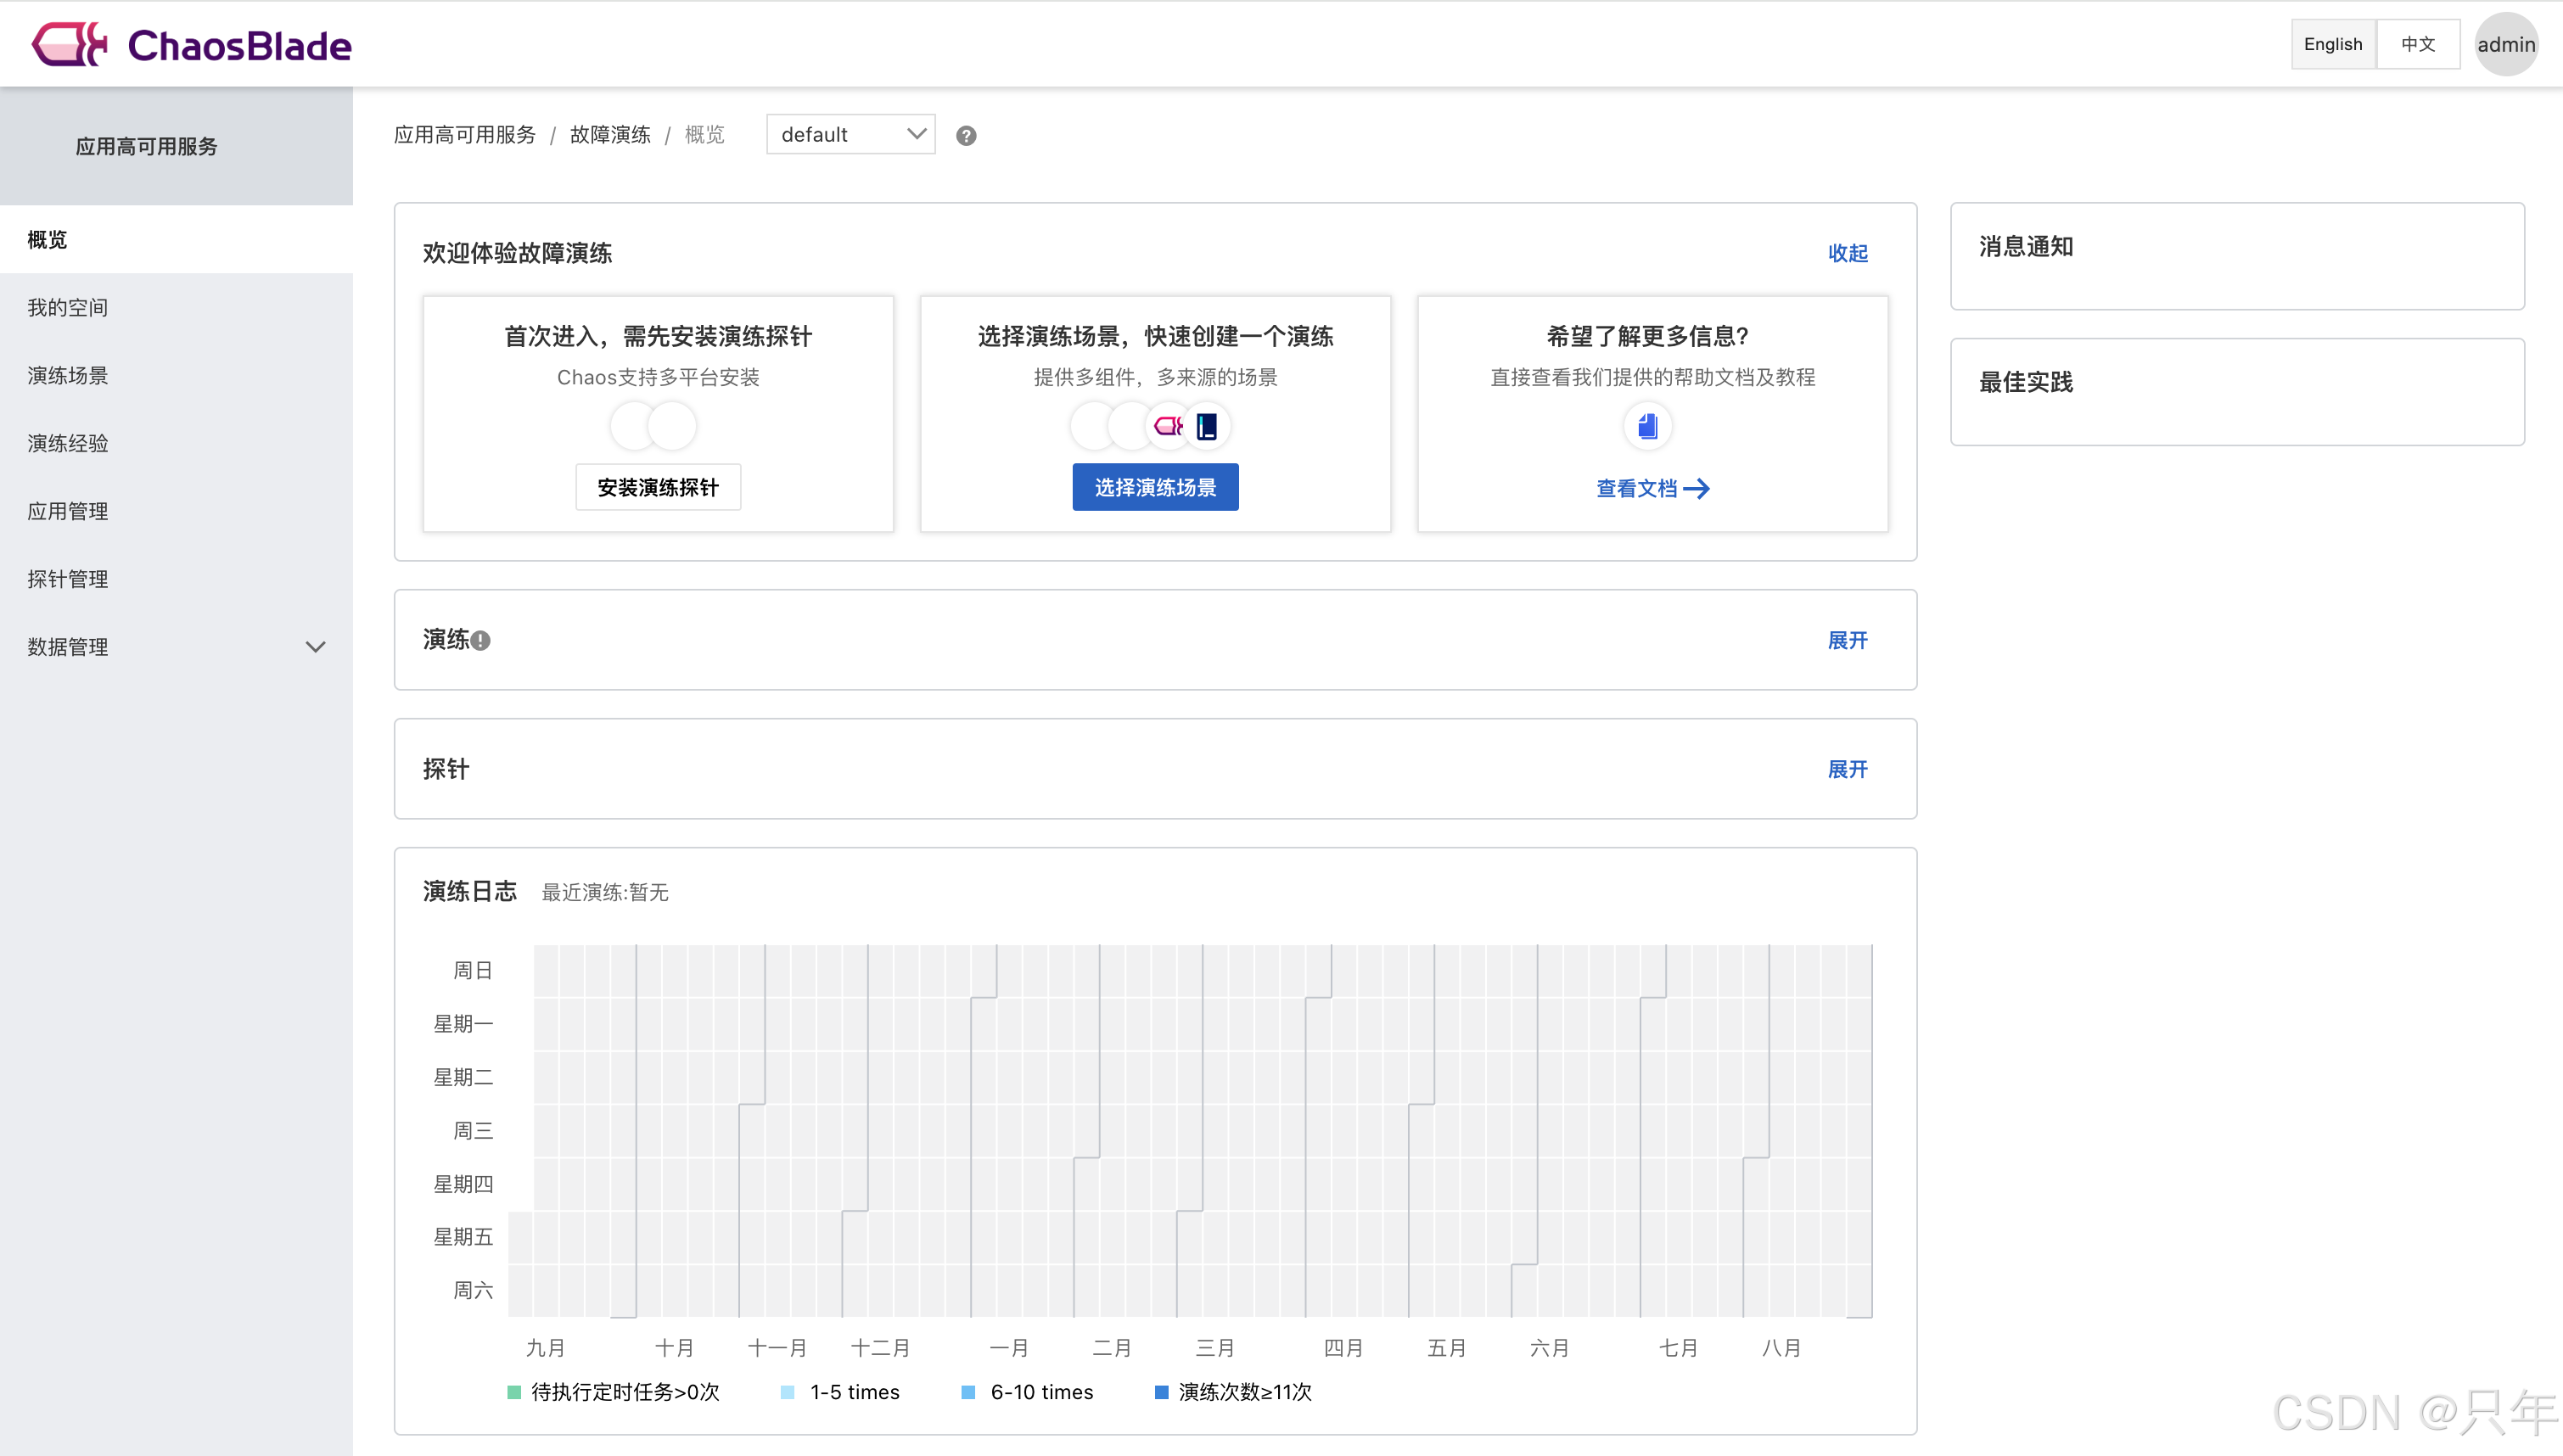
Task: Click the dark terminal scenario icon
Action: point(1207,427)
